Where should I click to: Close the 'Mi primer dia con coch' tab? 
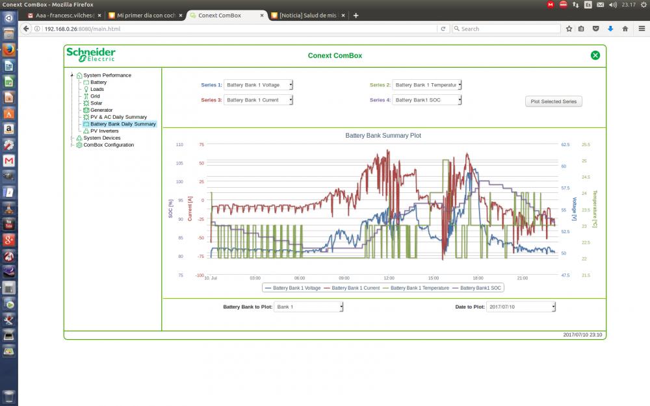click(x=181, y=16)
